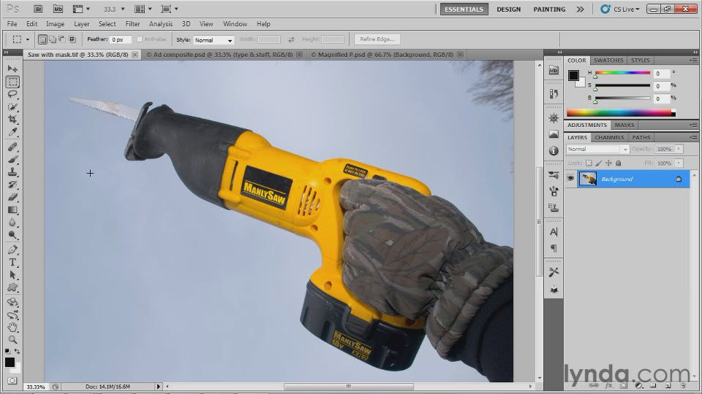Viewport: 702px width, 394px height.
Task: Show more workspaces with the double chevron
Action: point(580,9)
